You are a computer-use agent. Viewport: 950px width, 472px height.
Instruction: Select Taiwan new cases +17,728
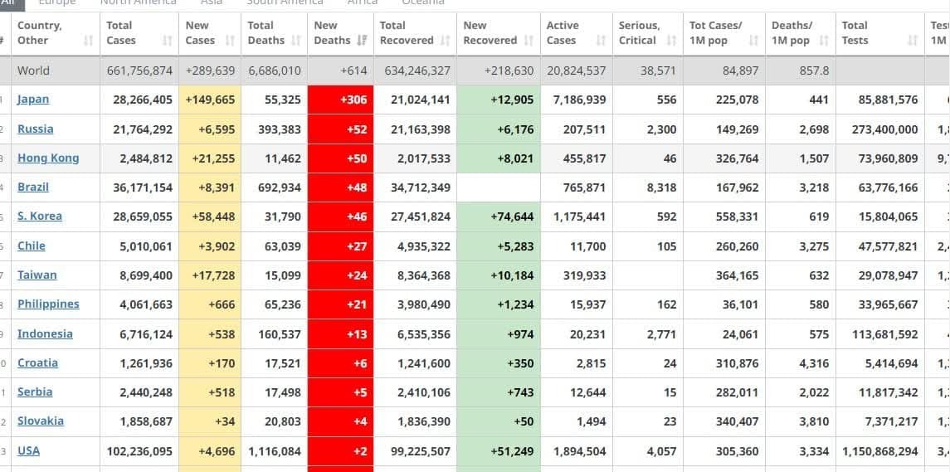[213, 275]
